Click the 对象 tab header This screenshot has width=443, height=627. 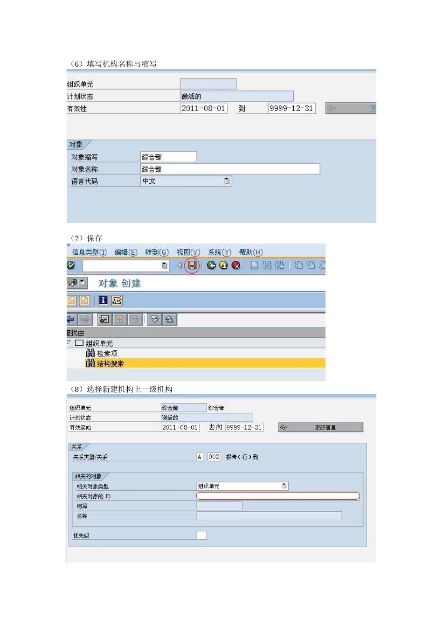[x=77, y=145]
